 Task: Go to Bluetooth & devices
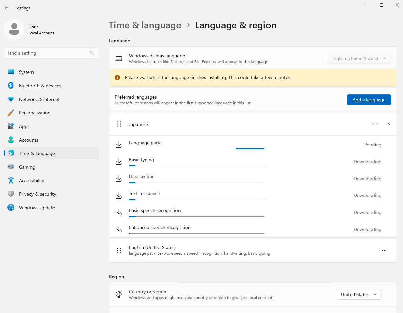pos(51,86)
